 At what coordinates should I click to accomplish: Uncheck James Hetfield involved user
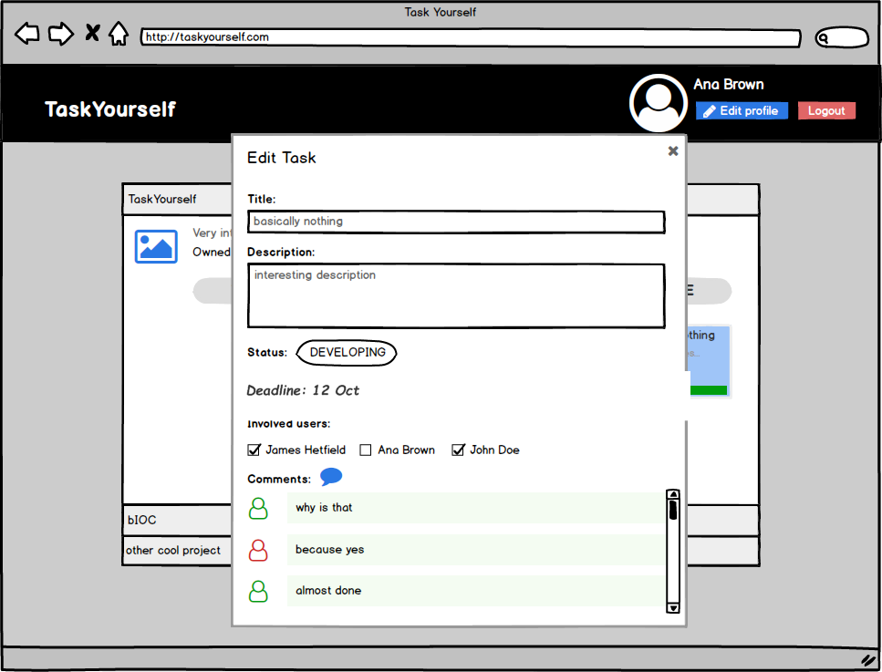click(x=254, y=450)
